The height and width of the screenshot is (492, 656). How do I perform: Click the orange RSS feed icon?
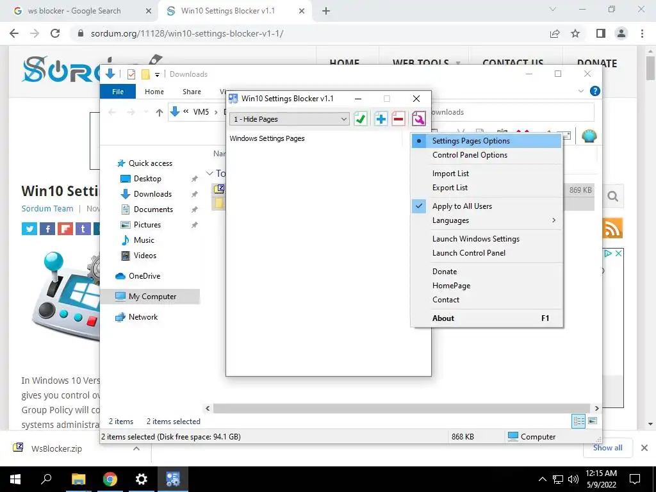point(612,228)
